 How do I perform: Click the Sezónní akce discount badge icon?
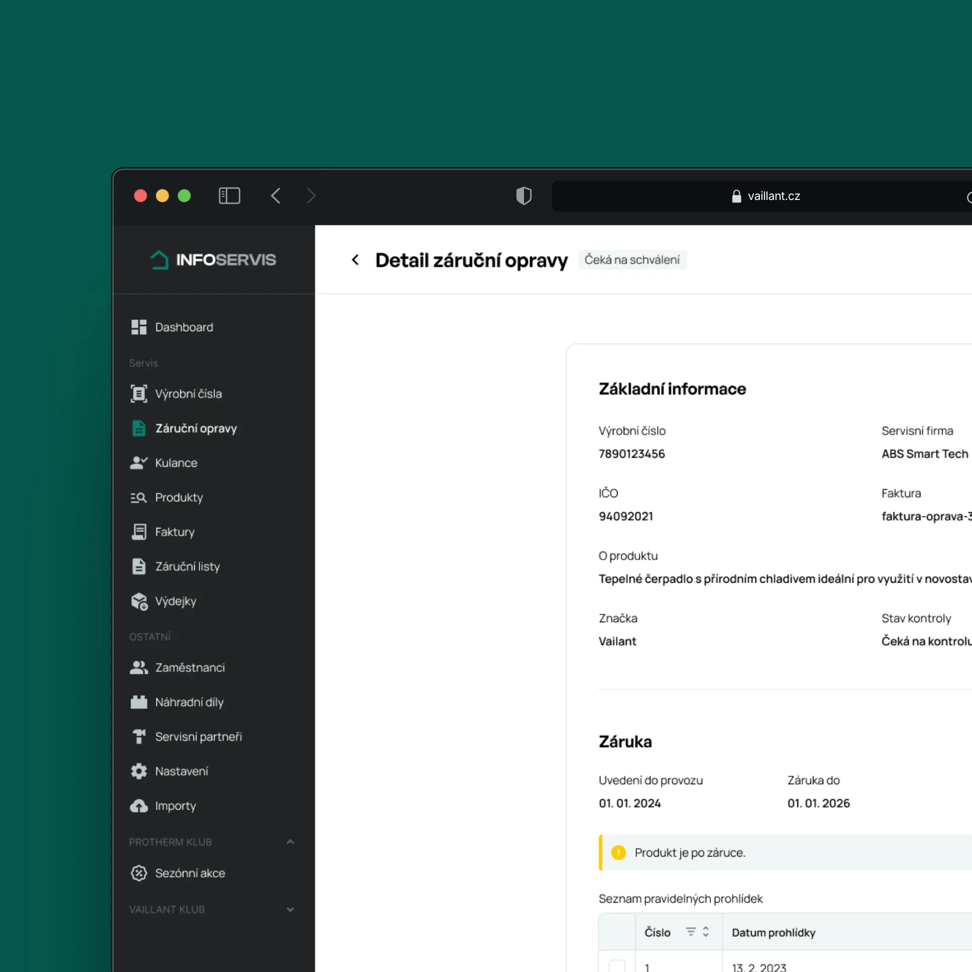point(139,873)
